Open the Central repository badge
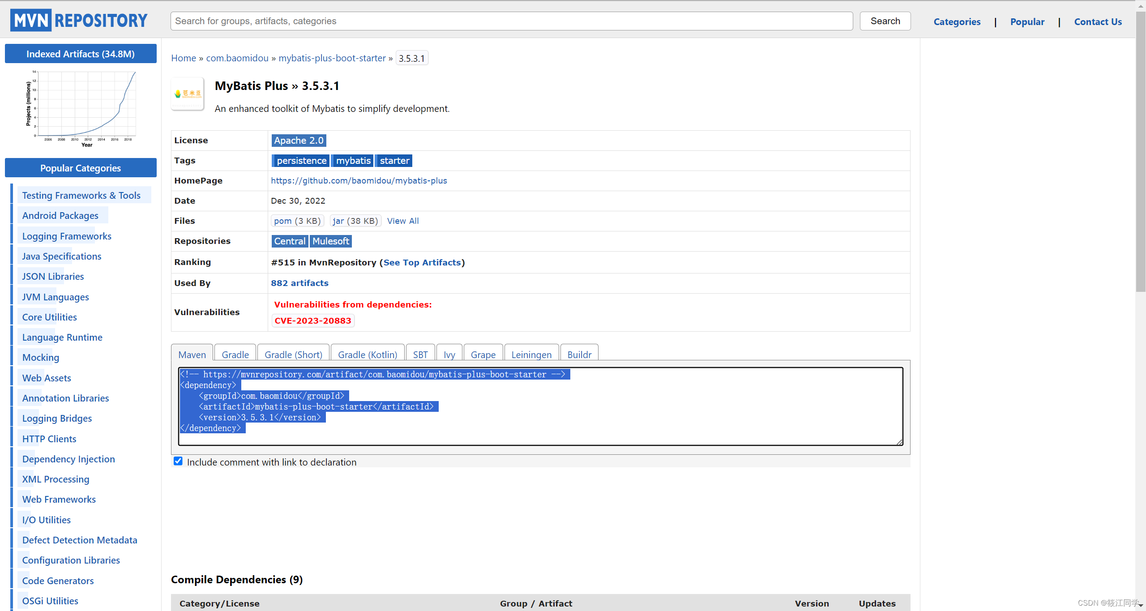 pos(290,241)
